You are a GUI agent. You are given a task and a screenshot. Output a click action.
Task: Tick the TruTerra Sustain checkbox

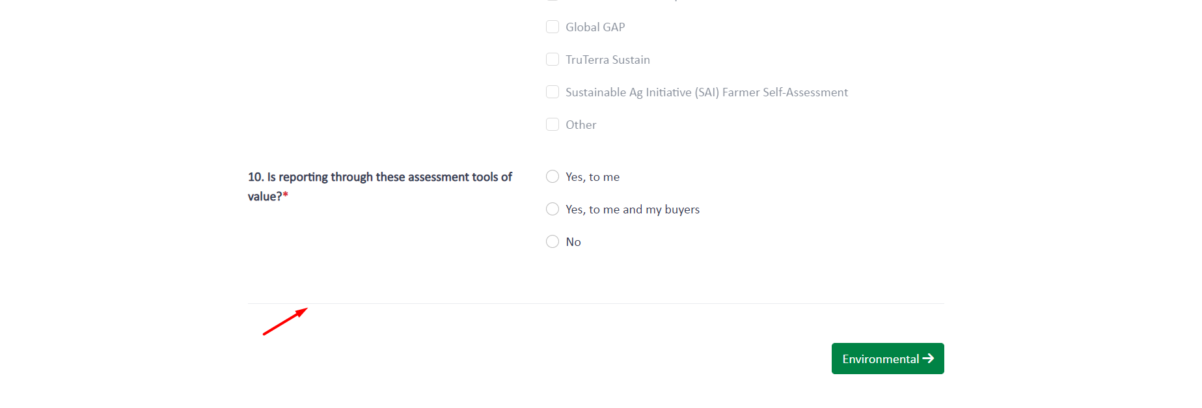point(553,59)
